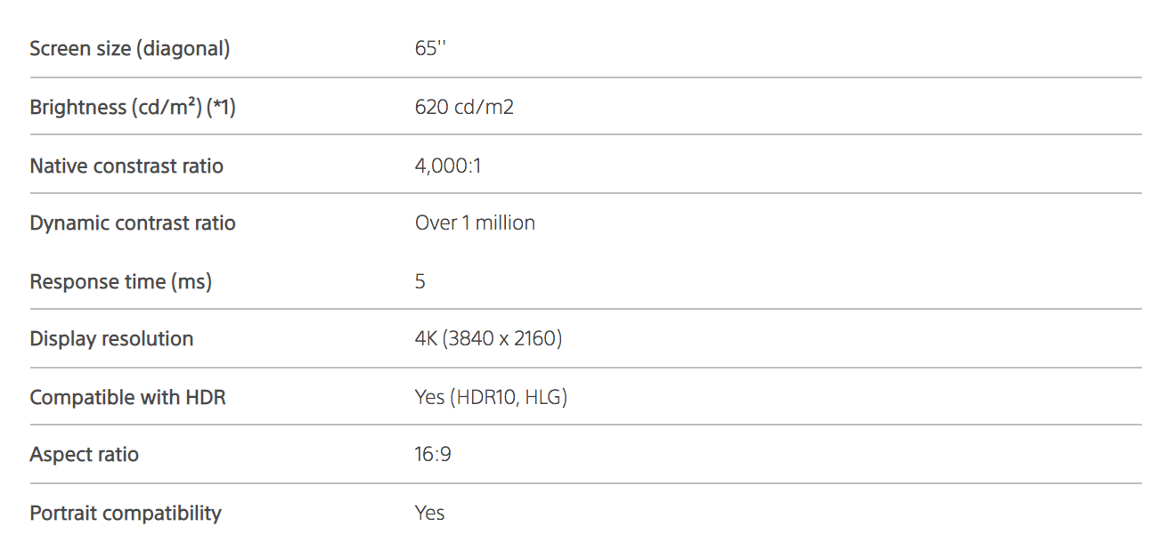Click the Dynamic contrast ratio label

tap(133, 223)
